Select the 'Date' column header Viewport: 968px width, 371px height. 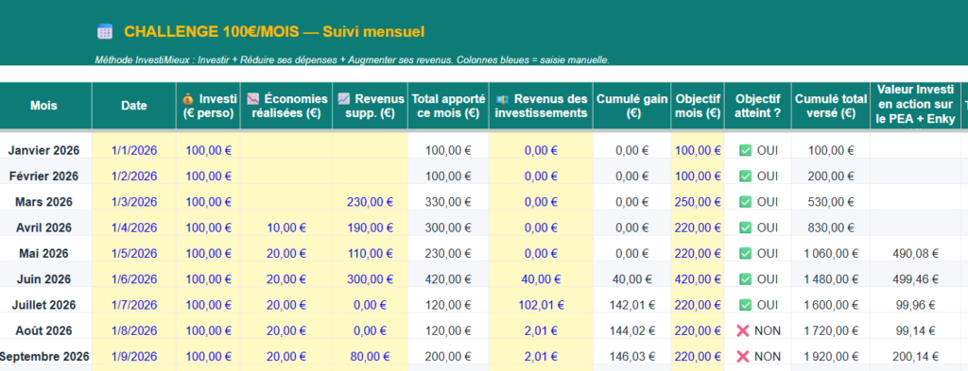point(134,106)
